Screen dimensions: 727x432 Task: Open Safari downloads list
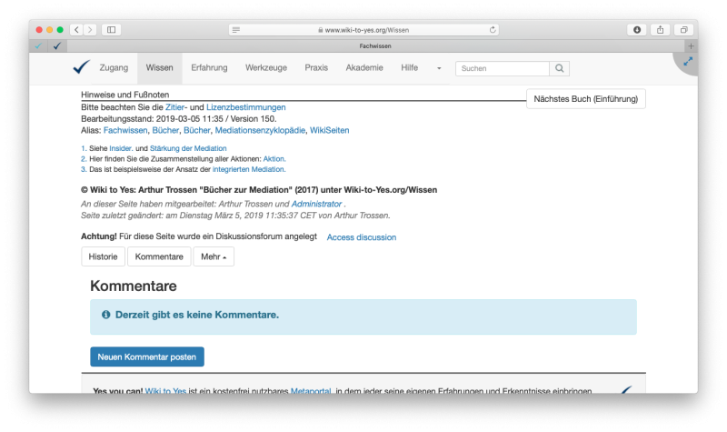(x=637, y=29)
